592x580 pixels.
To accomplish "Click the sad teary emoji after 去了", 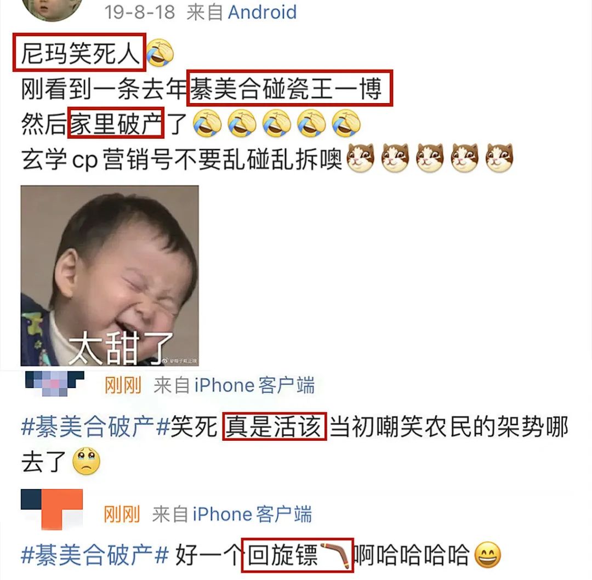I will 86,462.
